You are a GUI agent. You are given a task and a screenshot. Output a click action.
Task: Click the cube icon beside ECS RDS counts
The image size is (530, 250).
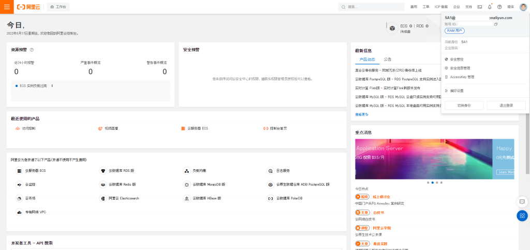click(392, 28)
